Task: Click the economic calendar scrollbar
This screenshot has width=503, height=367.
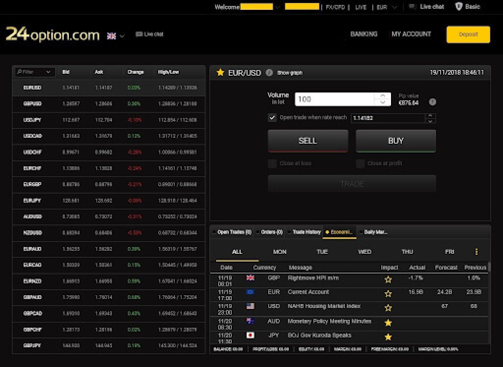Action: (x=489, y=267)
